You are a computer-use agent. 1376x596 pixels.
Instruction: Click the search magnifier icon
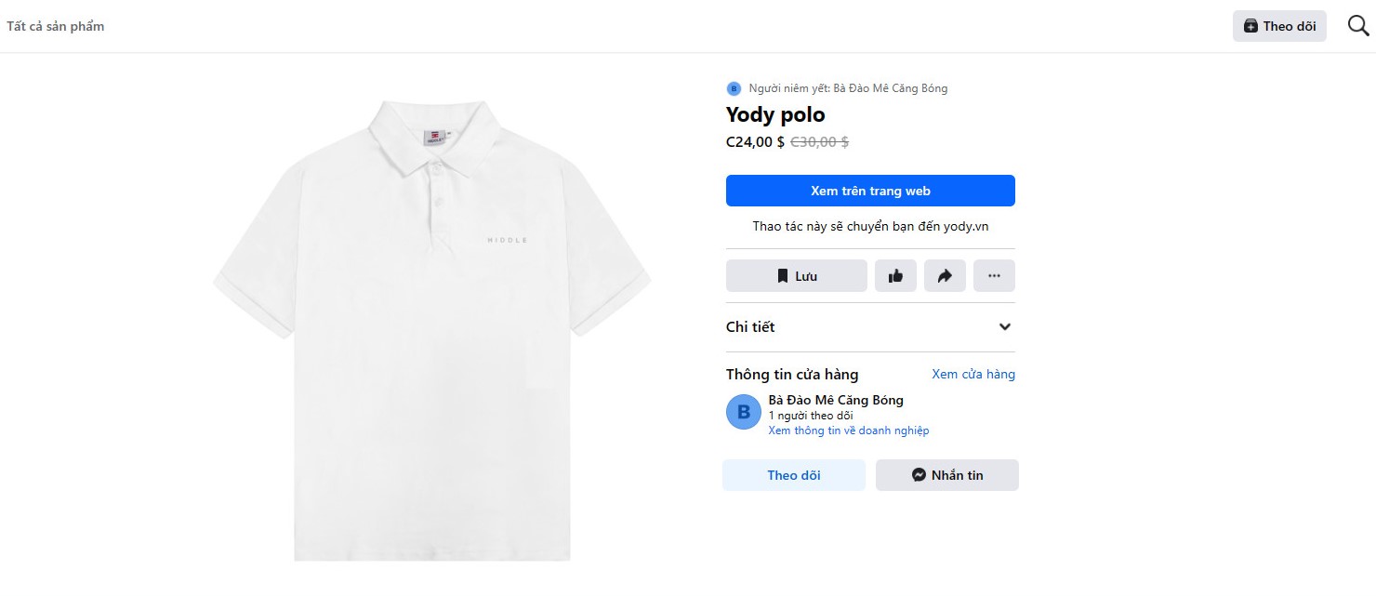pos(1358,26)
